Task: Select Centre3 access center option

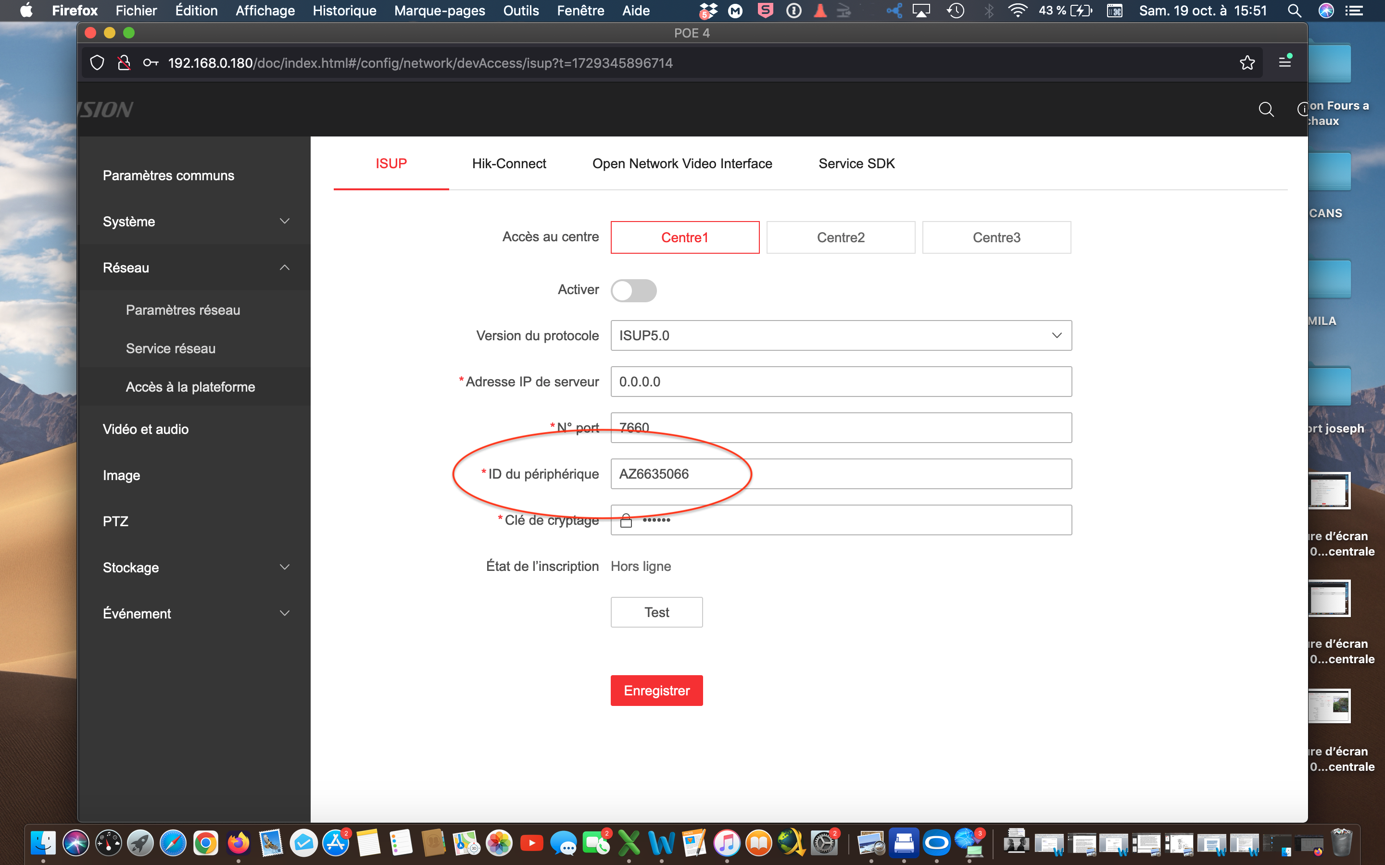Action: coord(996,237)
